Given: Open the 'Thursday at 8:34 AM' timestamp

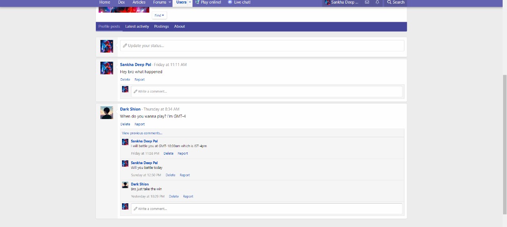Looking at the screenshot, I should point(161,109).
